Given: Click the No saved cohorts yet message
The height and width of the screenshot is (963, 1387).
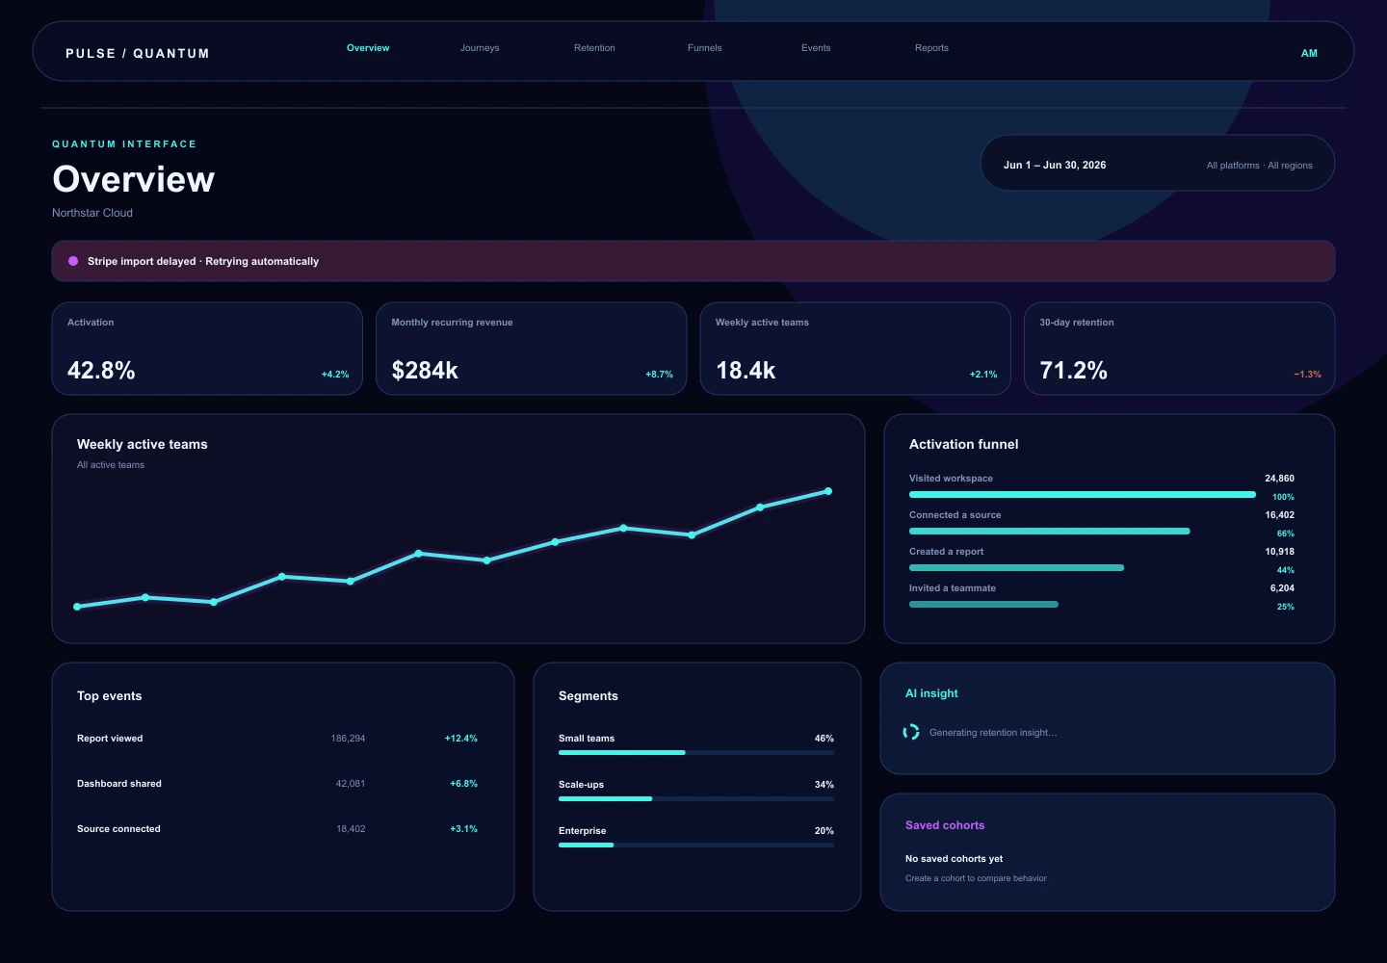Looking at the screenshot, I should 954,859.
